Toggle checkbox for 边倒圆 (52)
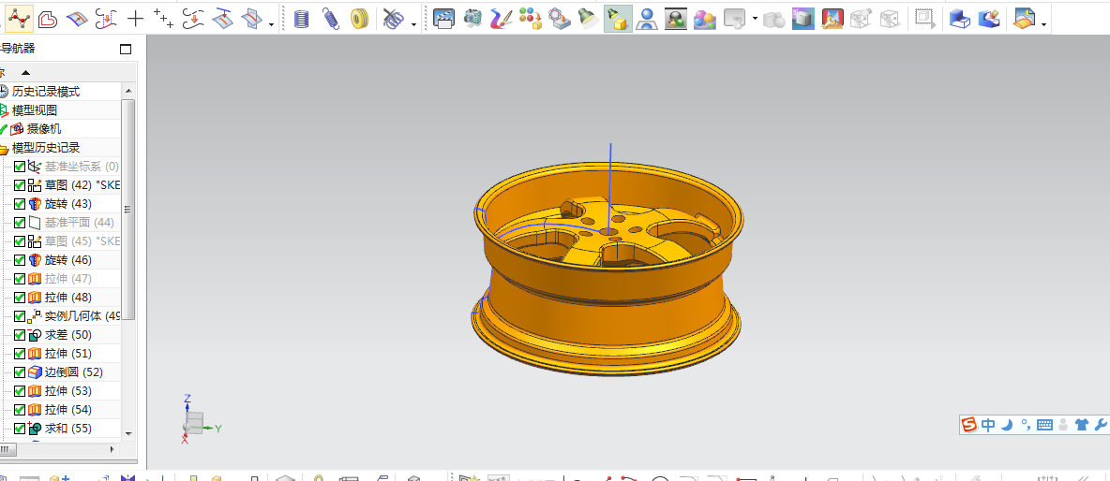The height and width of the screenshot is (481, 1110). click(20, 372)
